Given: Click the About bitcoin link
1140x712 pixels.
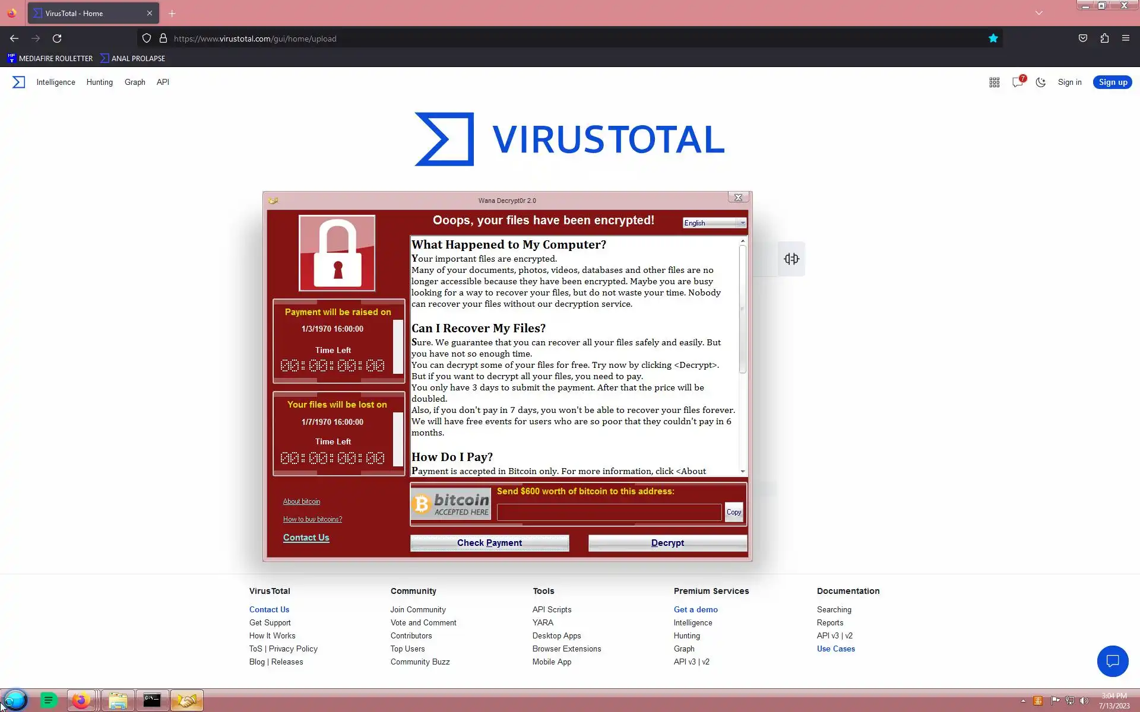Looking at the screenshot, I should 301,501.
